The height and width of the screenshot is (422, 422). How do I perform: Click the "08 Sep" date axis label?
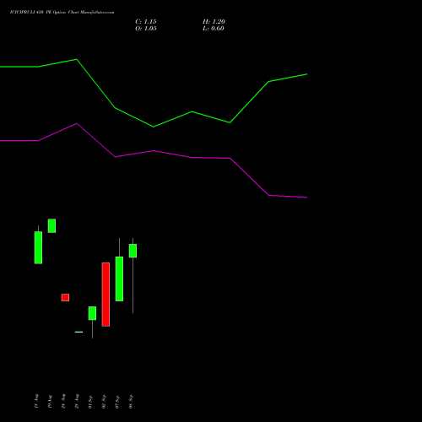(131, 402)
